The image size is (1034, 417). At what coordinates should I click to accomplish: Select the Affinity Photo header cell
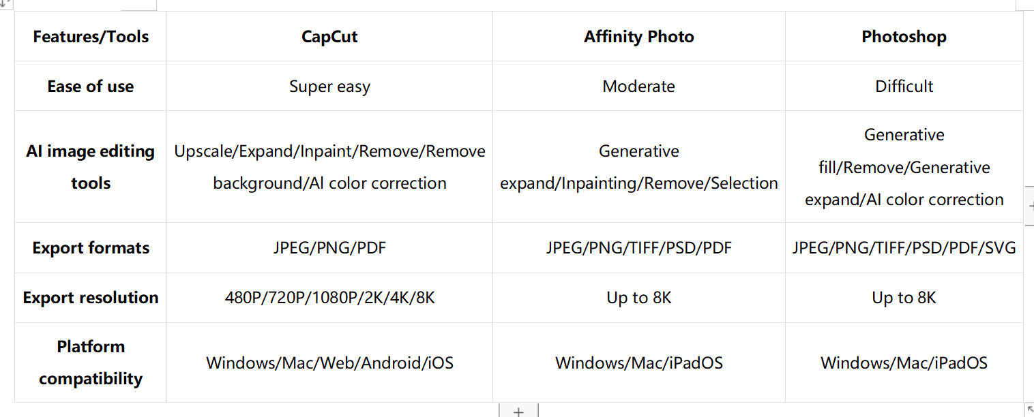(x=639, y=37)
